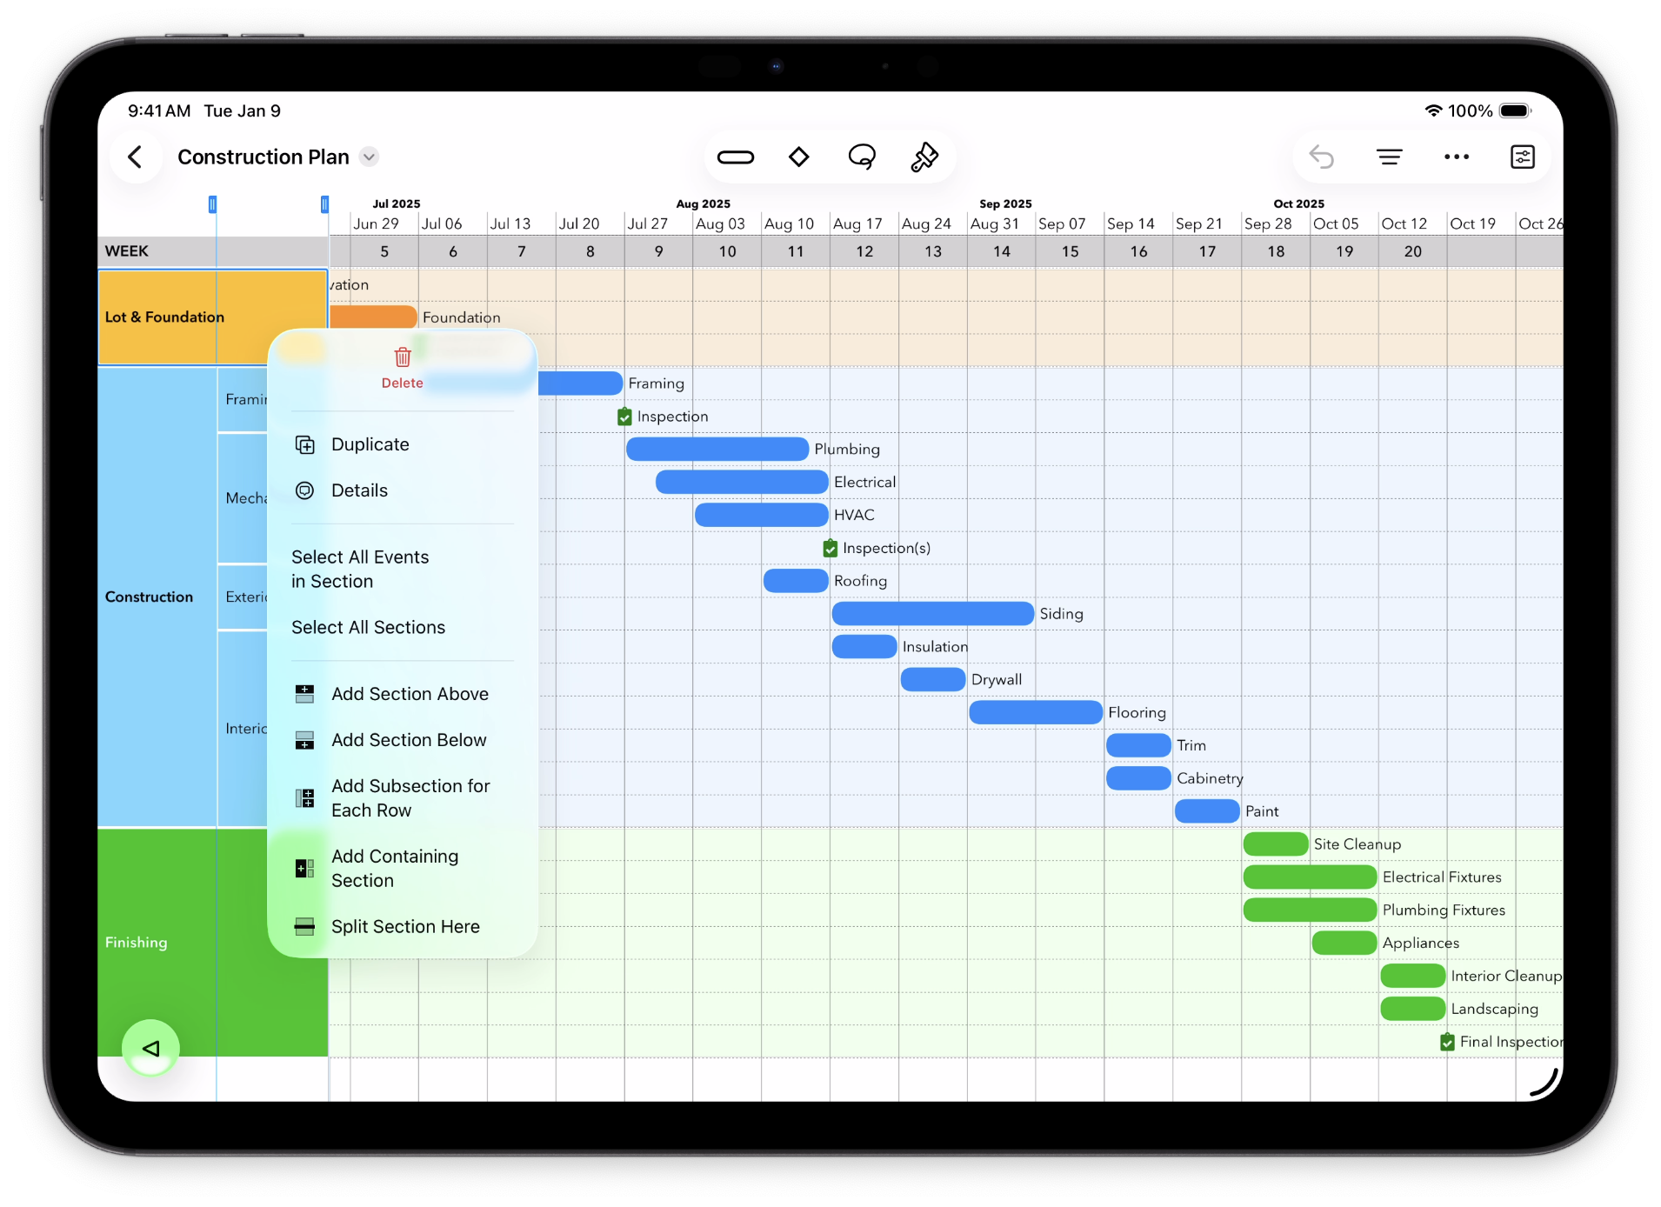Open the paintbrush style tool
Viewport: 1661px width, 1207px height.
(924, 157)
